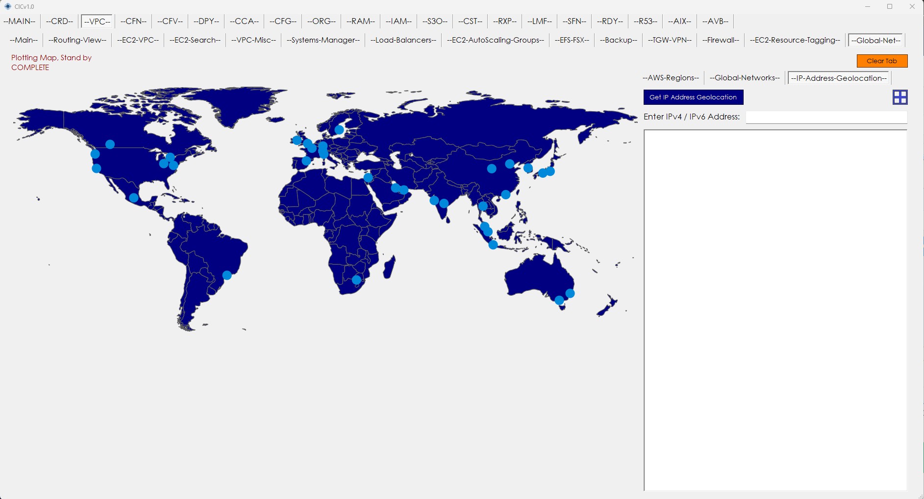This screenshot has width=924, height=499.
Task: Click the four-square grid icon
Action: (900, 97)
